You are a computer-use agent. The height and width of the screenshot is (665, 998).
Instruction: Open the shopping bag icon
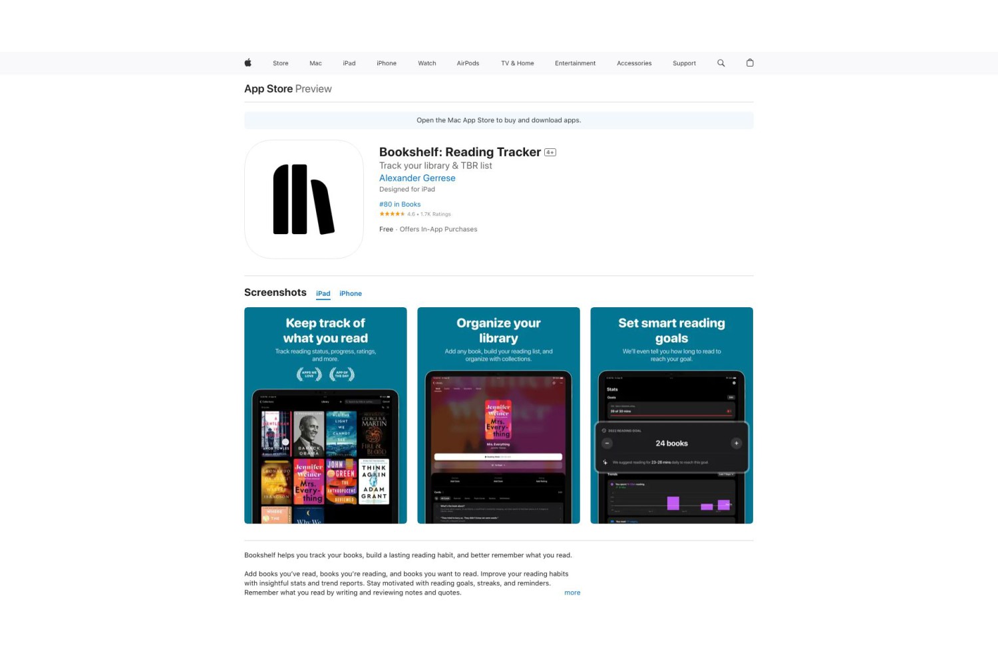click(x=750, y=63)
